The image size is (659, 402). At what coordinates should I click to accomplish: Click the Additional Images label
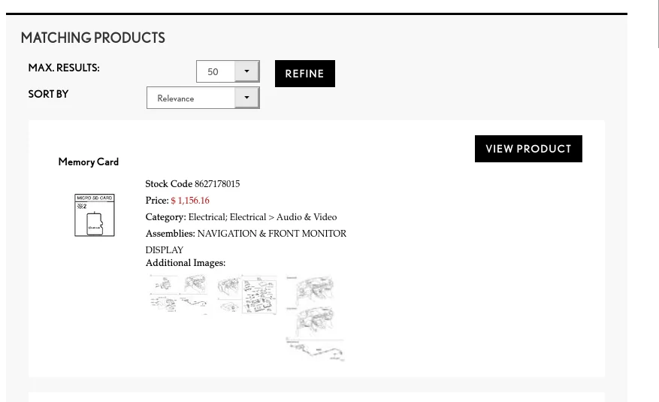[185, 263]
